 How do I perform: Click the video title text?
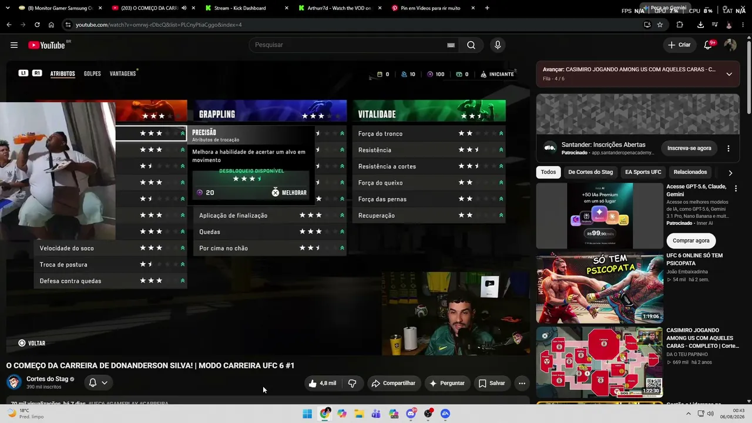click(150, 365)
